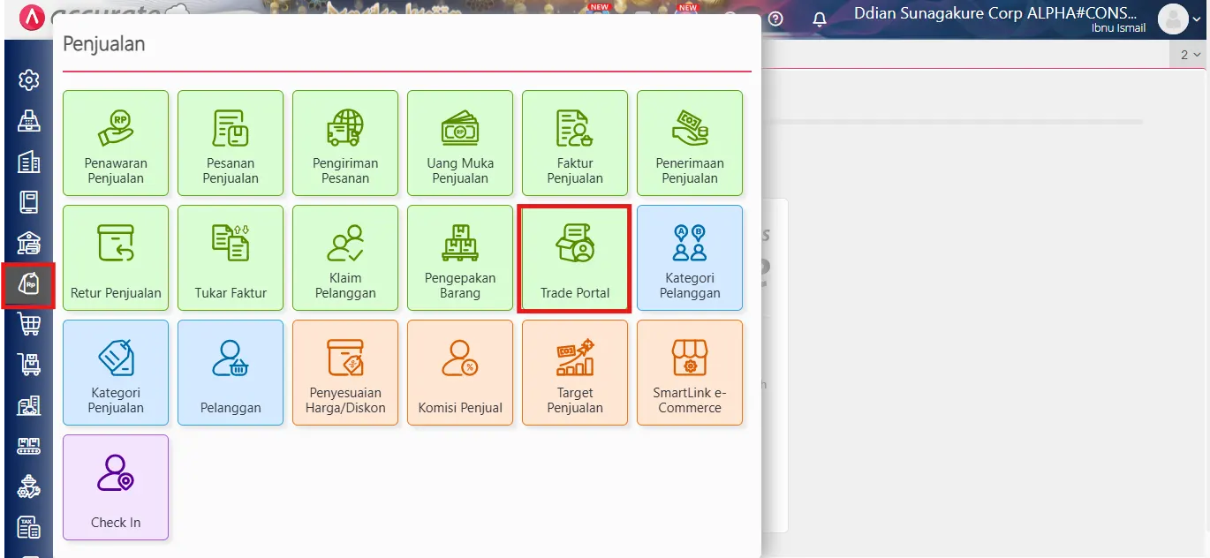Open Retur Penjualan
1210x558 pixels.
coord(116,258)
